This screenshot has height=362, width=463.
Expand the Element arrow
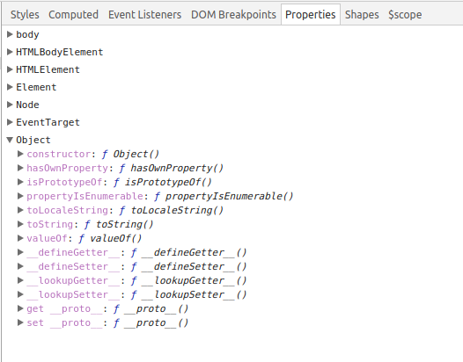tap(10, 87)
